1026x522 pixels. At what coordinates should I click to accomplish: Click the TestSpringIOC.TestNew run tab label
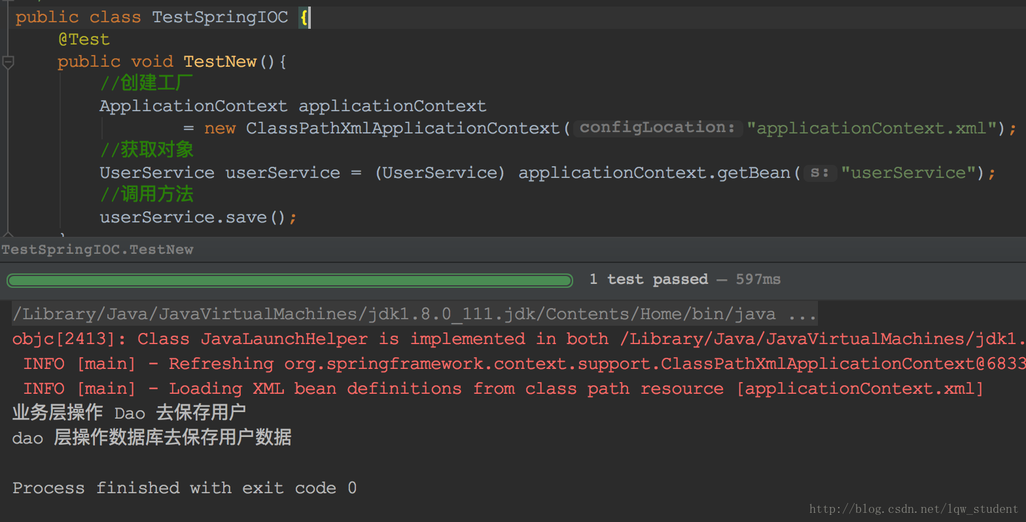coord(97,249)
